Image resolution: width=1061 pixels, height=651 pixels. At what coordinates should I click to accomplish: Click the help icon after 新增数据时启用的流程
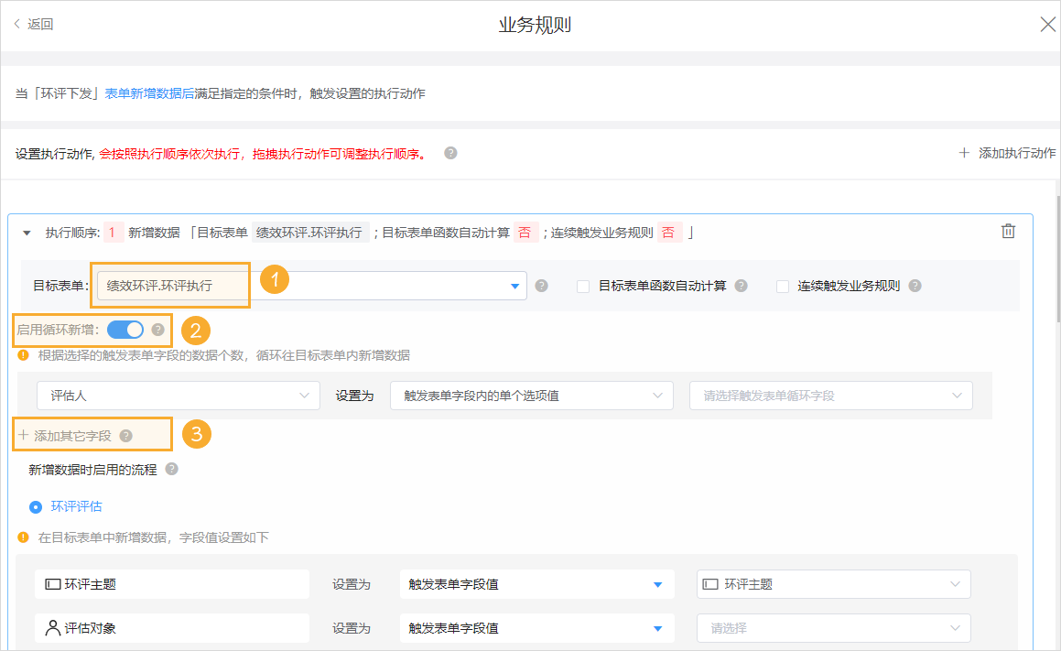pyautogui.click(x=171, y=469)
